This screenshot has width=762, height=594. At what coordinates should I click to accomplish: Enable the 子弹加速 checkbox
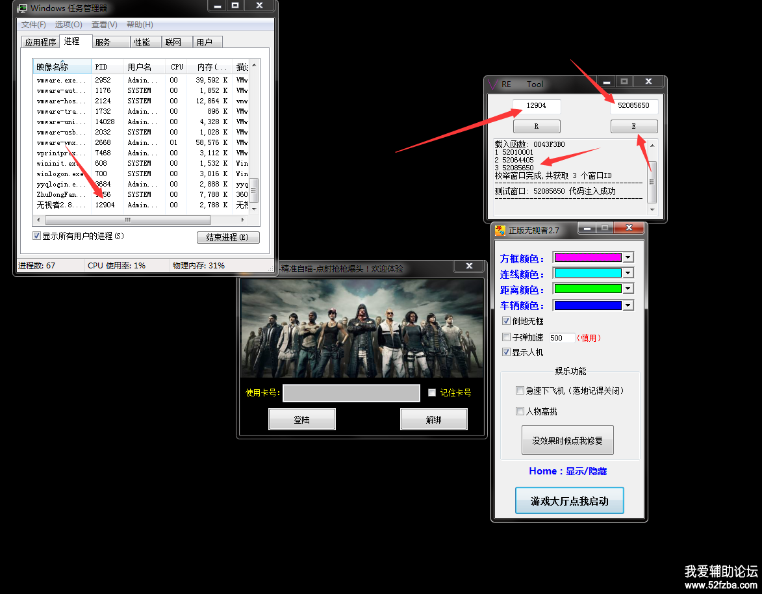coord(507,337)
